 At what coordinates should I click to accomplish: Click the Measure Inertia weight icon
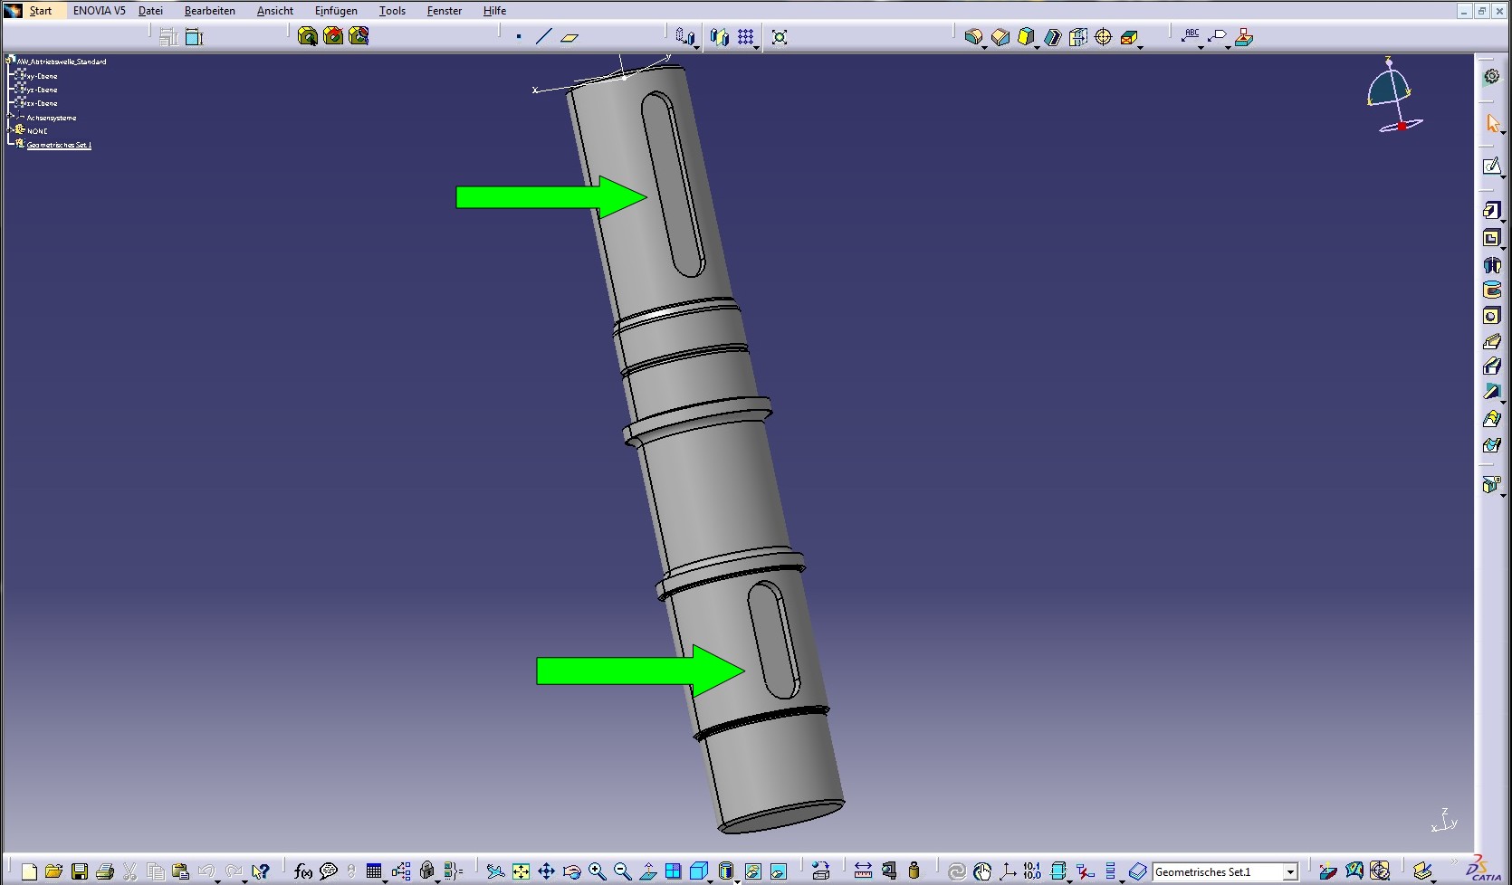click(x=914, y=871)
